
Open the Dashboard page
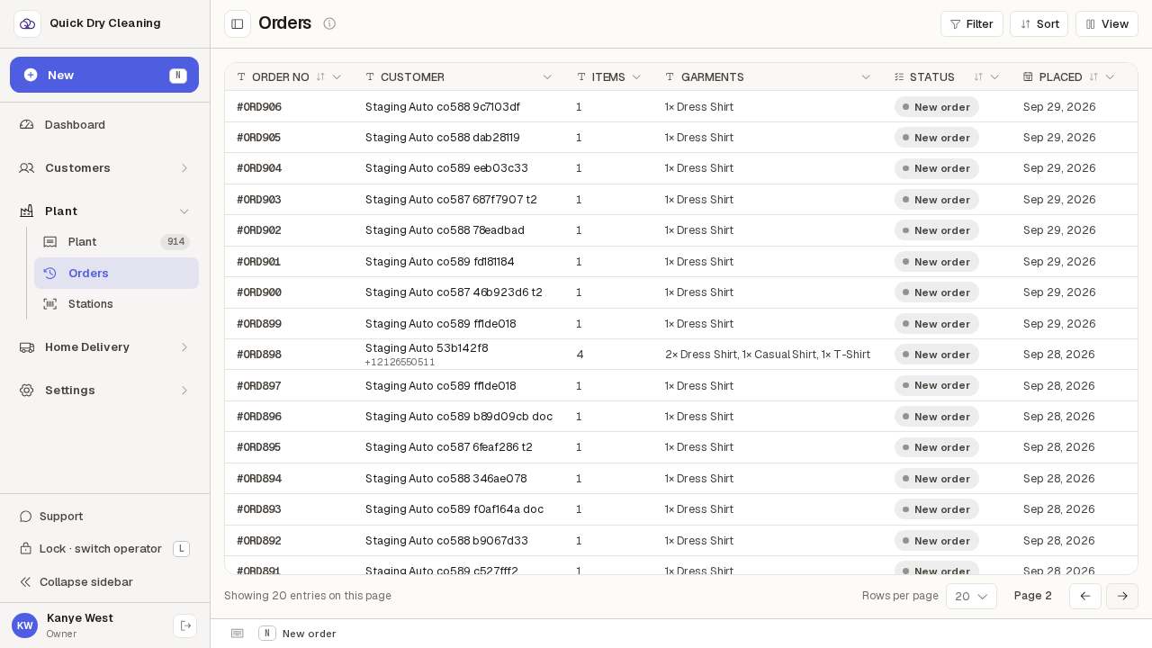[x=104, y=124]
